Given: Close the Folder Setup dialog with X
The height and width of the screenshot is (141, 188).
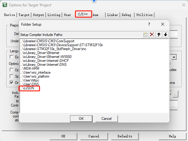Looking at the screenshot, I should pyautogui.click(x=162, y=24).
